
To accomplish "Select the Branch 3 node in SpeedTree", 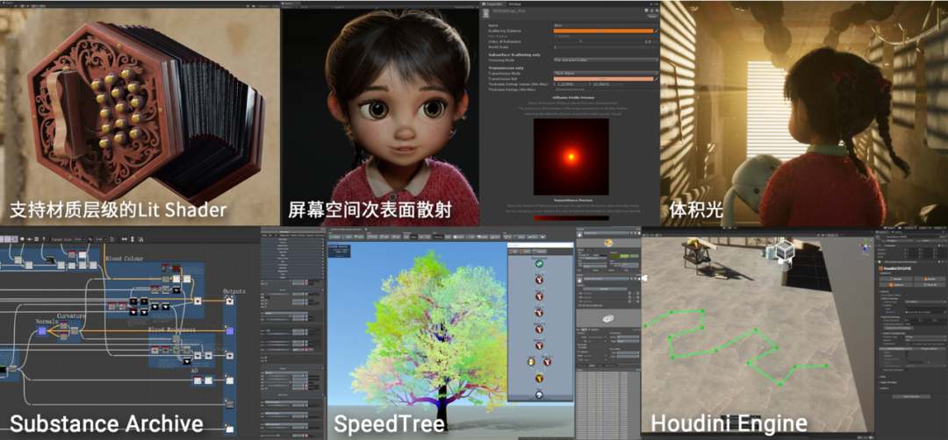I will tap(539, 330).
